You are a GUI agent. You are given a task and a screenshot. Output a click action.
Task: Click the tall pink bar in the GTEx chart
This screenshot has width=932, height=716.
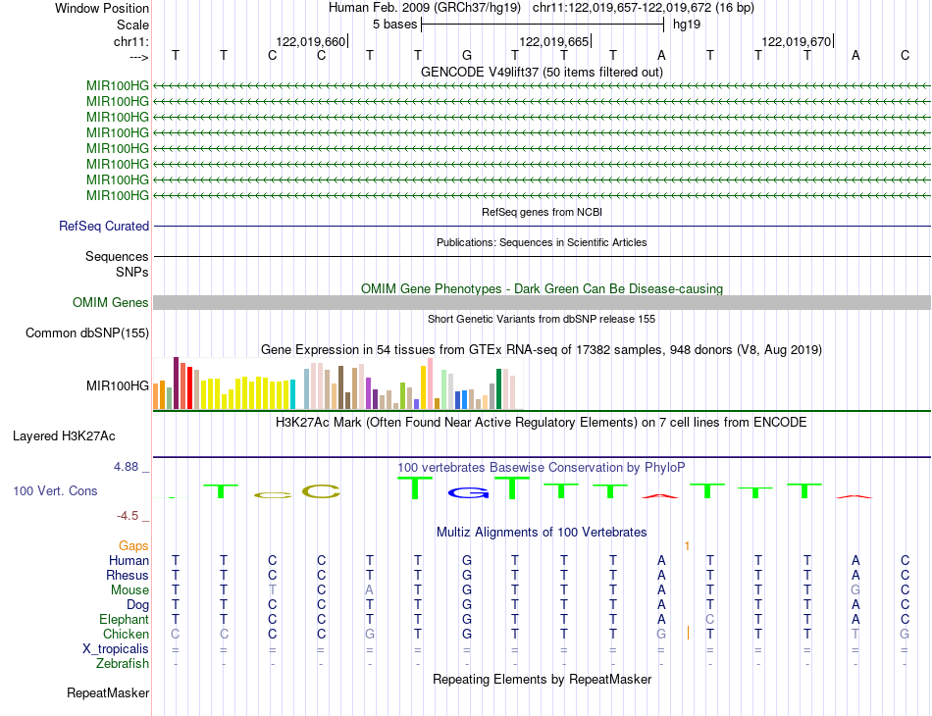click(431, 384)
